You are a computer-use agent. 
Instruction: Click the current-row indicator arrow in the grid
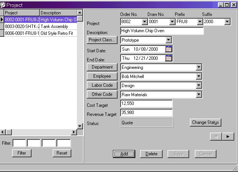click(2, 20)
